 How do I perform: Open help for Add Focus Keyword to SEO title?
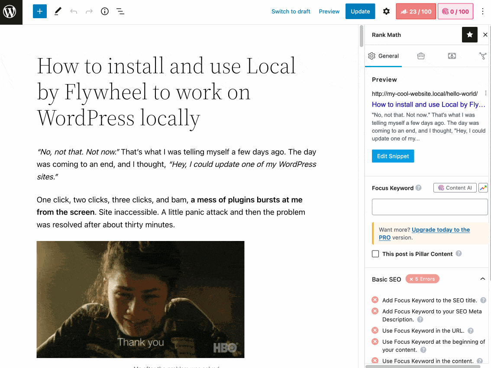pyautogui.click(x=483, y=300)
